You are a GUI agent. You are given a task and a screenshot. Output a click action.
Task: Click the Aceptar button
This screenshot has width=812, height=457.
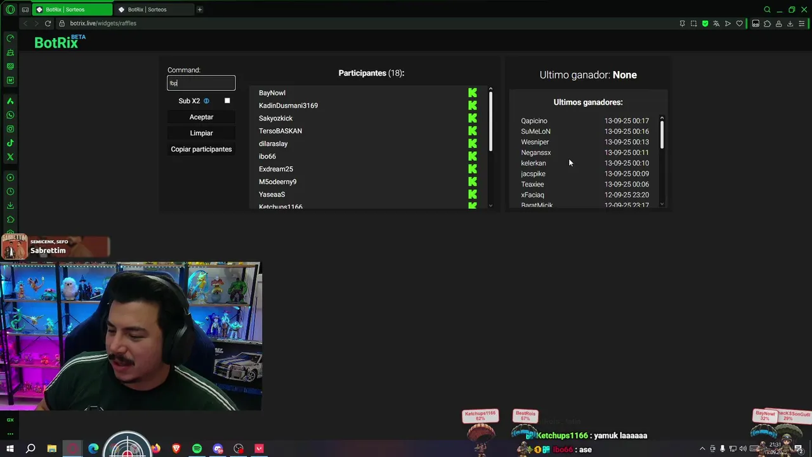(x=201, y=117)
